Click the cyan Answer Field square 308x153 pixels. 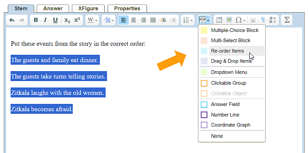204,104
